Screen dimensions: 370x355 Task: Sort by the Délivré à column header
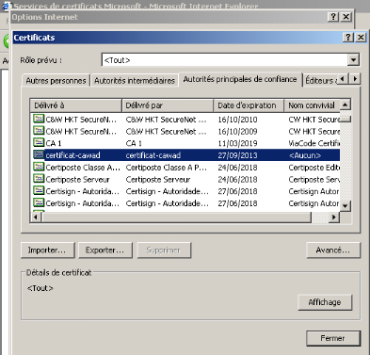pyautogui.click(x=75, y=105)
